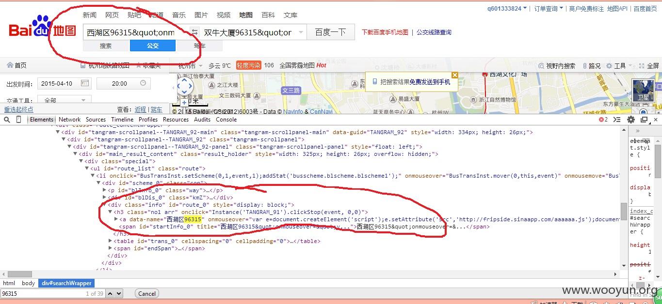Open 全国雾霾地图 link

[297, 65]
